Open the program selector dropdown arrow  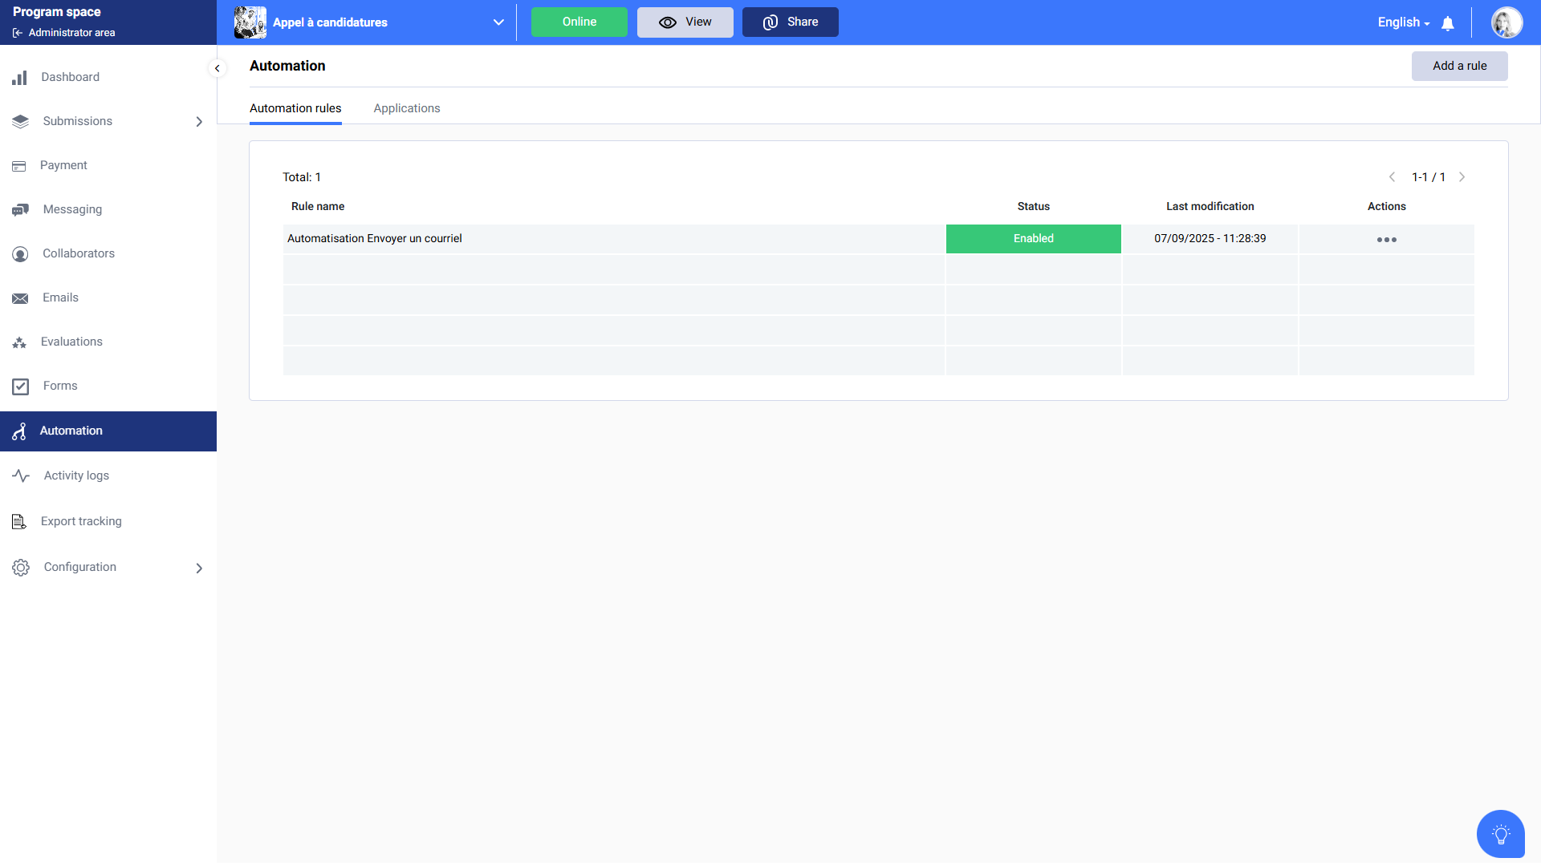498,22
